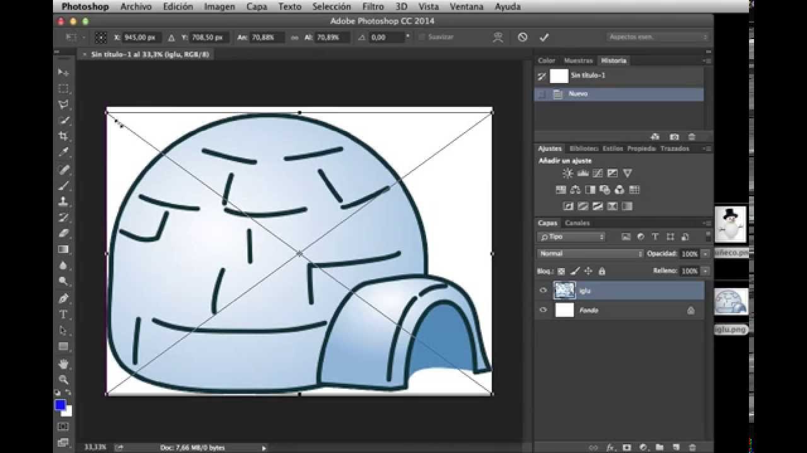Click the X position input field
This screenshot has width=807, height=453.
click(142, 38)
